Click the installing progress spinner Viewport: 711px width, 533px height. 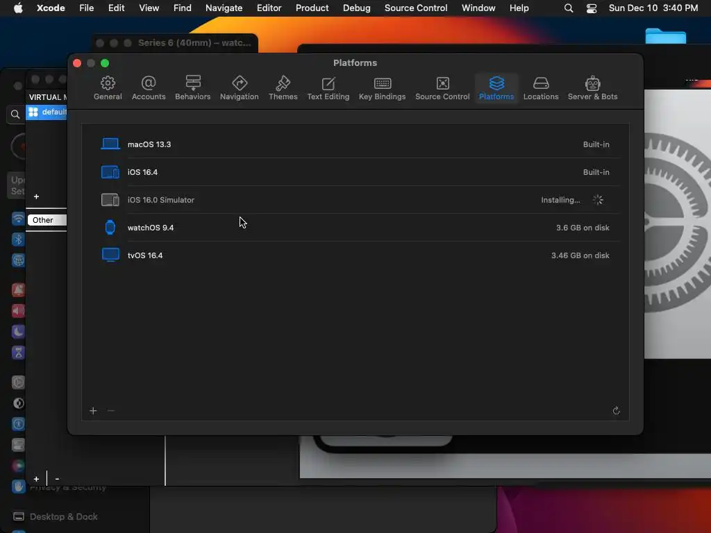[598, 200]
